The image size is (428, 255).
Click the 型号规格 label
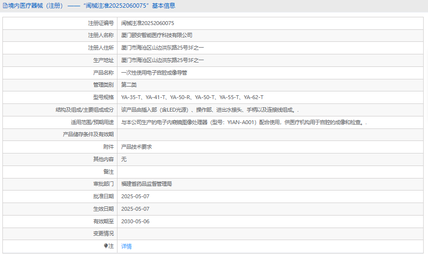pyautogui.click(x=104, y=97)
